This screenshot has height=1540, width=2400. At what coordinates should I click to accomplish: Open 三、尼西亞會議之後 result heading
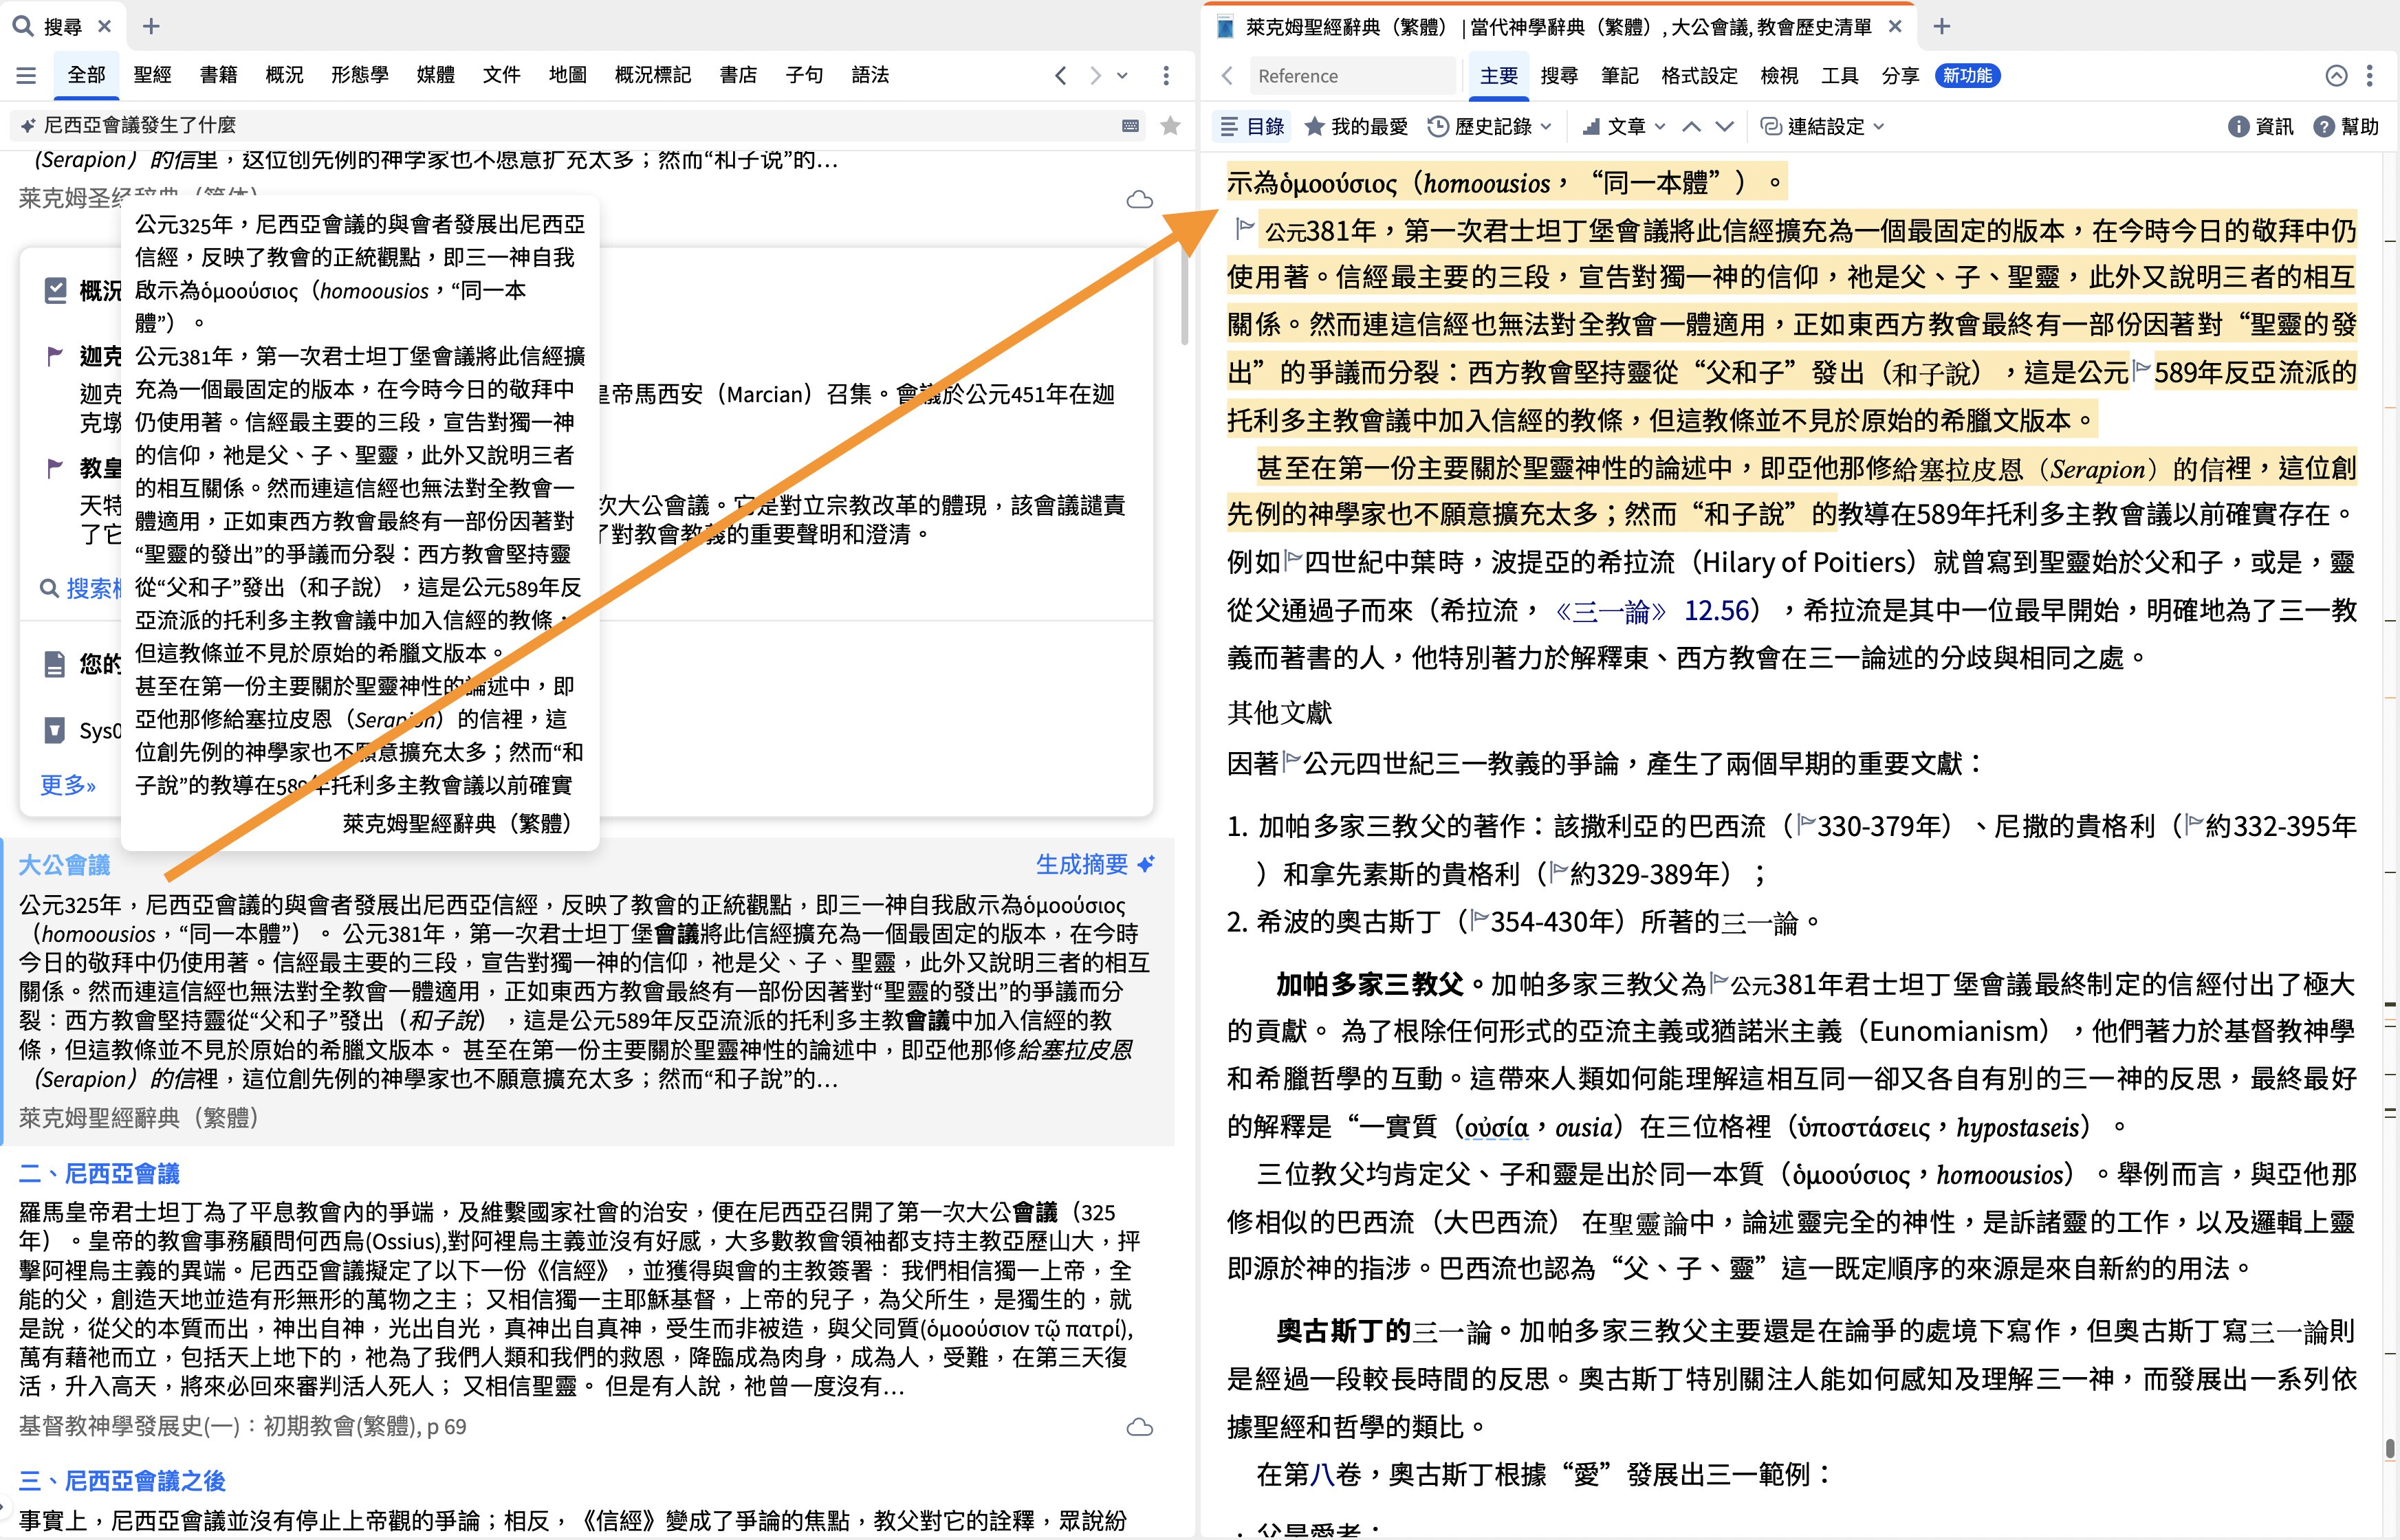coord(122,1481)
